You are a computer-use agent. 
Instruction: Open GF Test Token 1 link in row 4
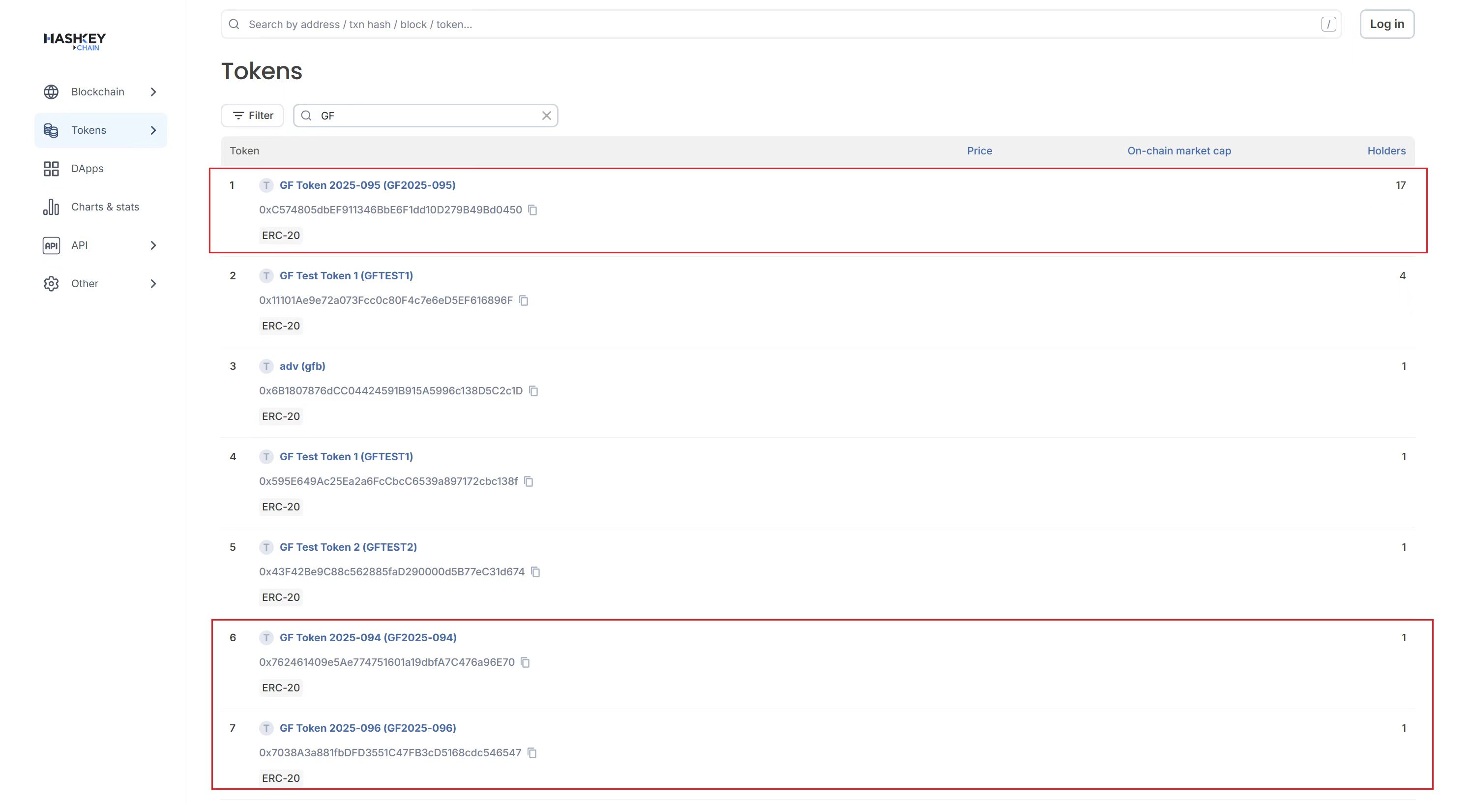pyautogui.click(x=346, y=456)
